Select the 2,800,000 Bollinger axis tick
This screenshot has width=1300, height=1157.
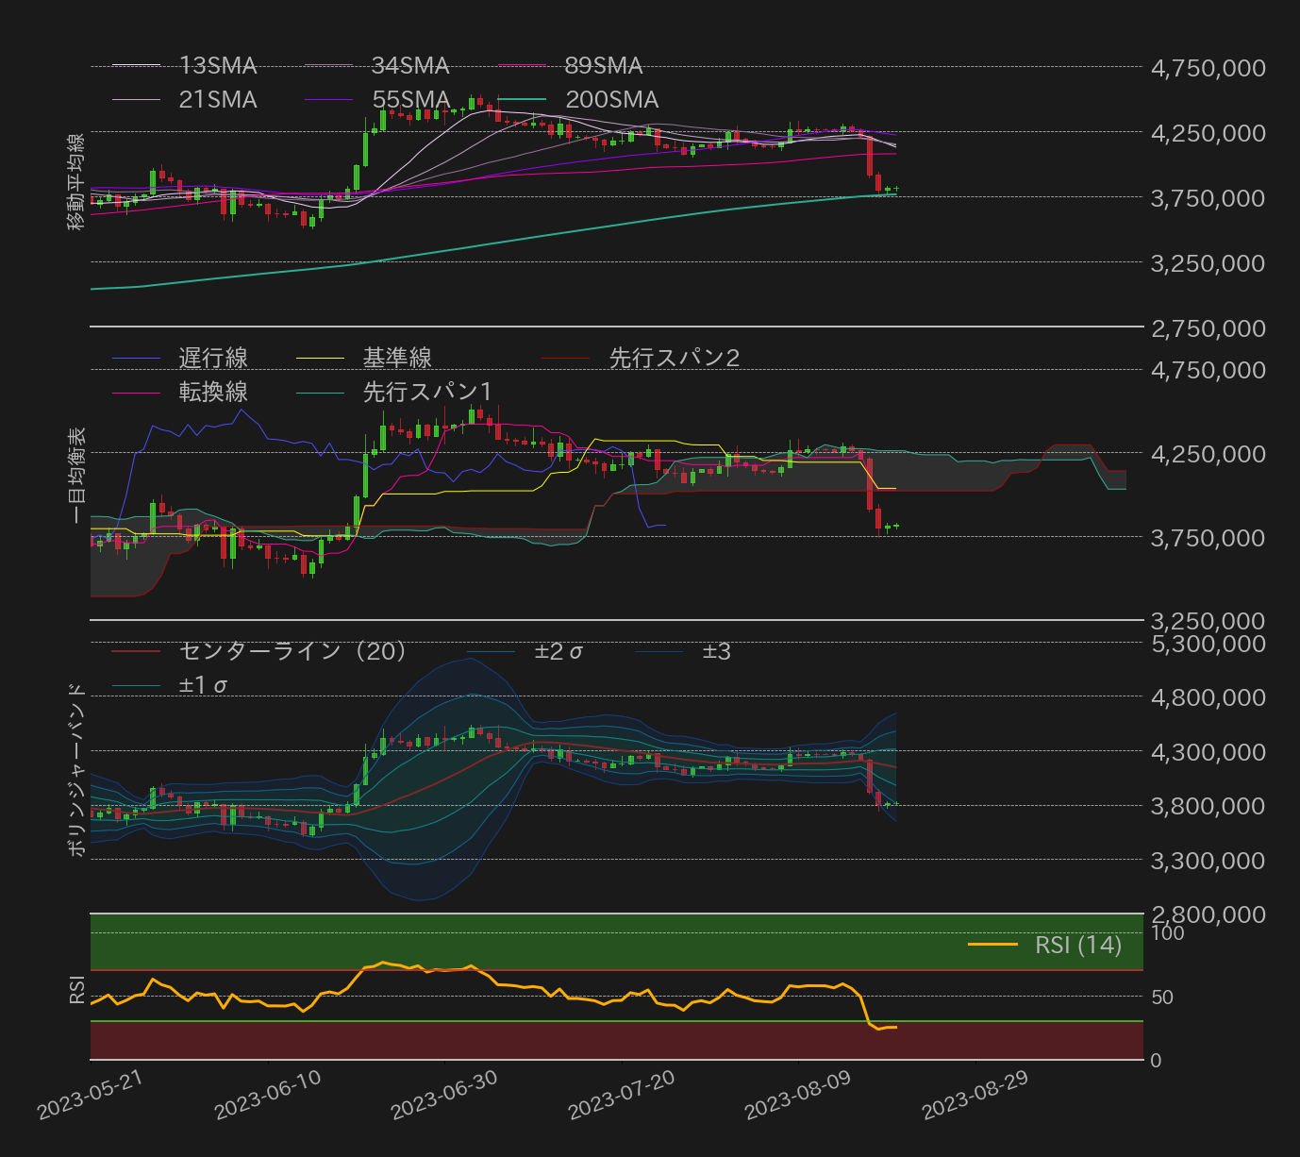pyautogui.click(x=1208, y=914)
